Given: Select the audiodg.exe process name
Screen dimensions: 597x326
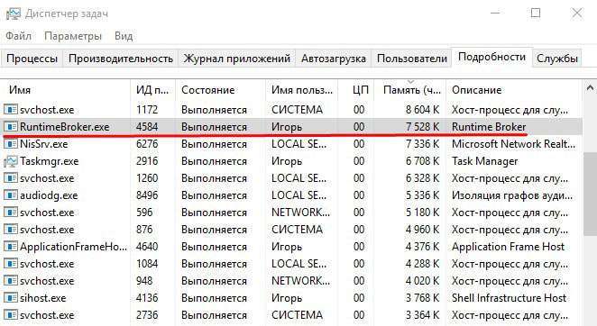Looking at the screenshot, I should (49, 195).
